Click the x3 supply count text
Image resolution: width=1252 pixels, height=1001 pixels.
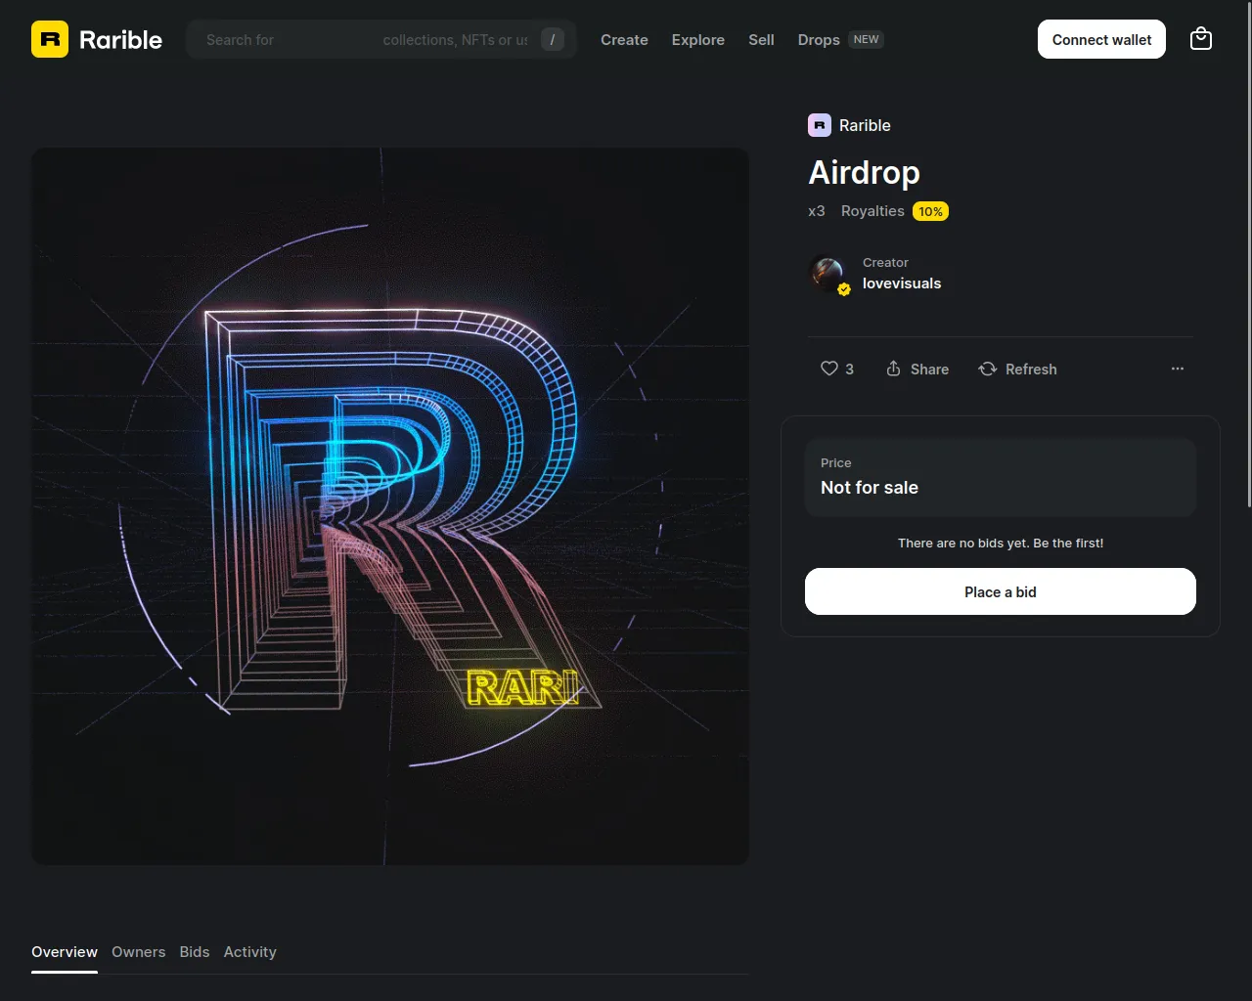pyautogui.click(x=817, y=211)
